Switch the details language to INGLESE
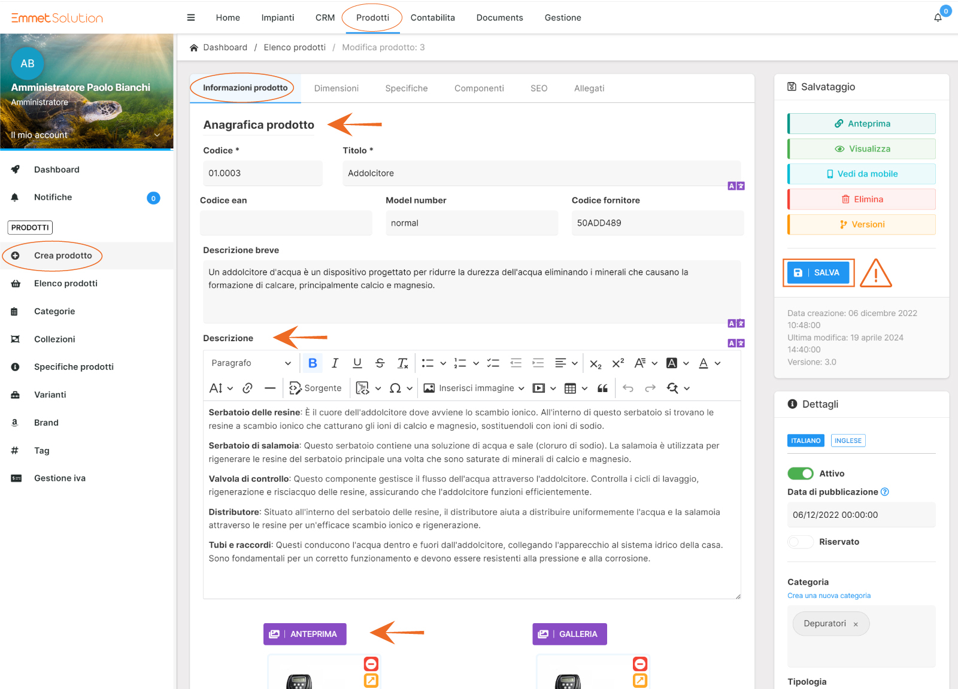 click(848, 441)
